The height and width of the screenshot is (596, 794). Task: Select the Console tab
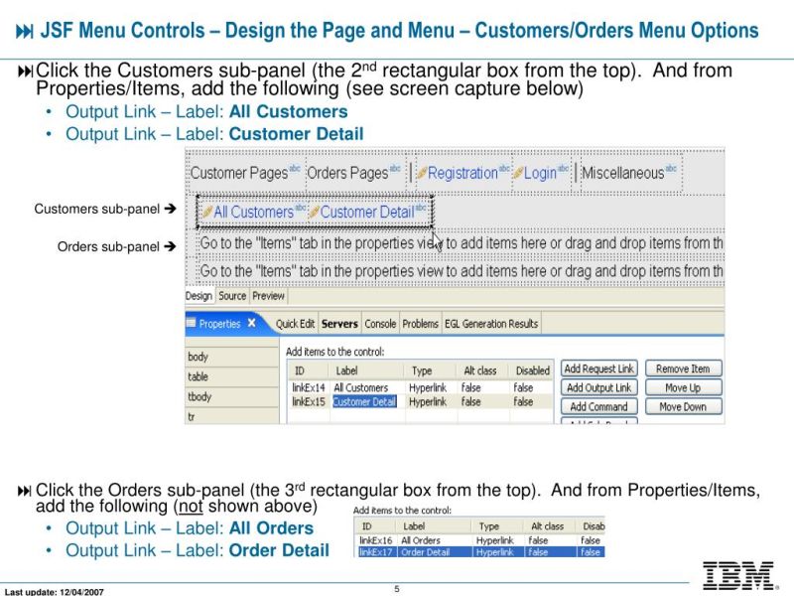click(x=380, y=323)
